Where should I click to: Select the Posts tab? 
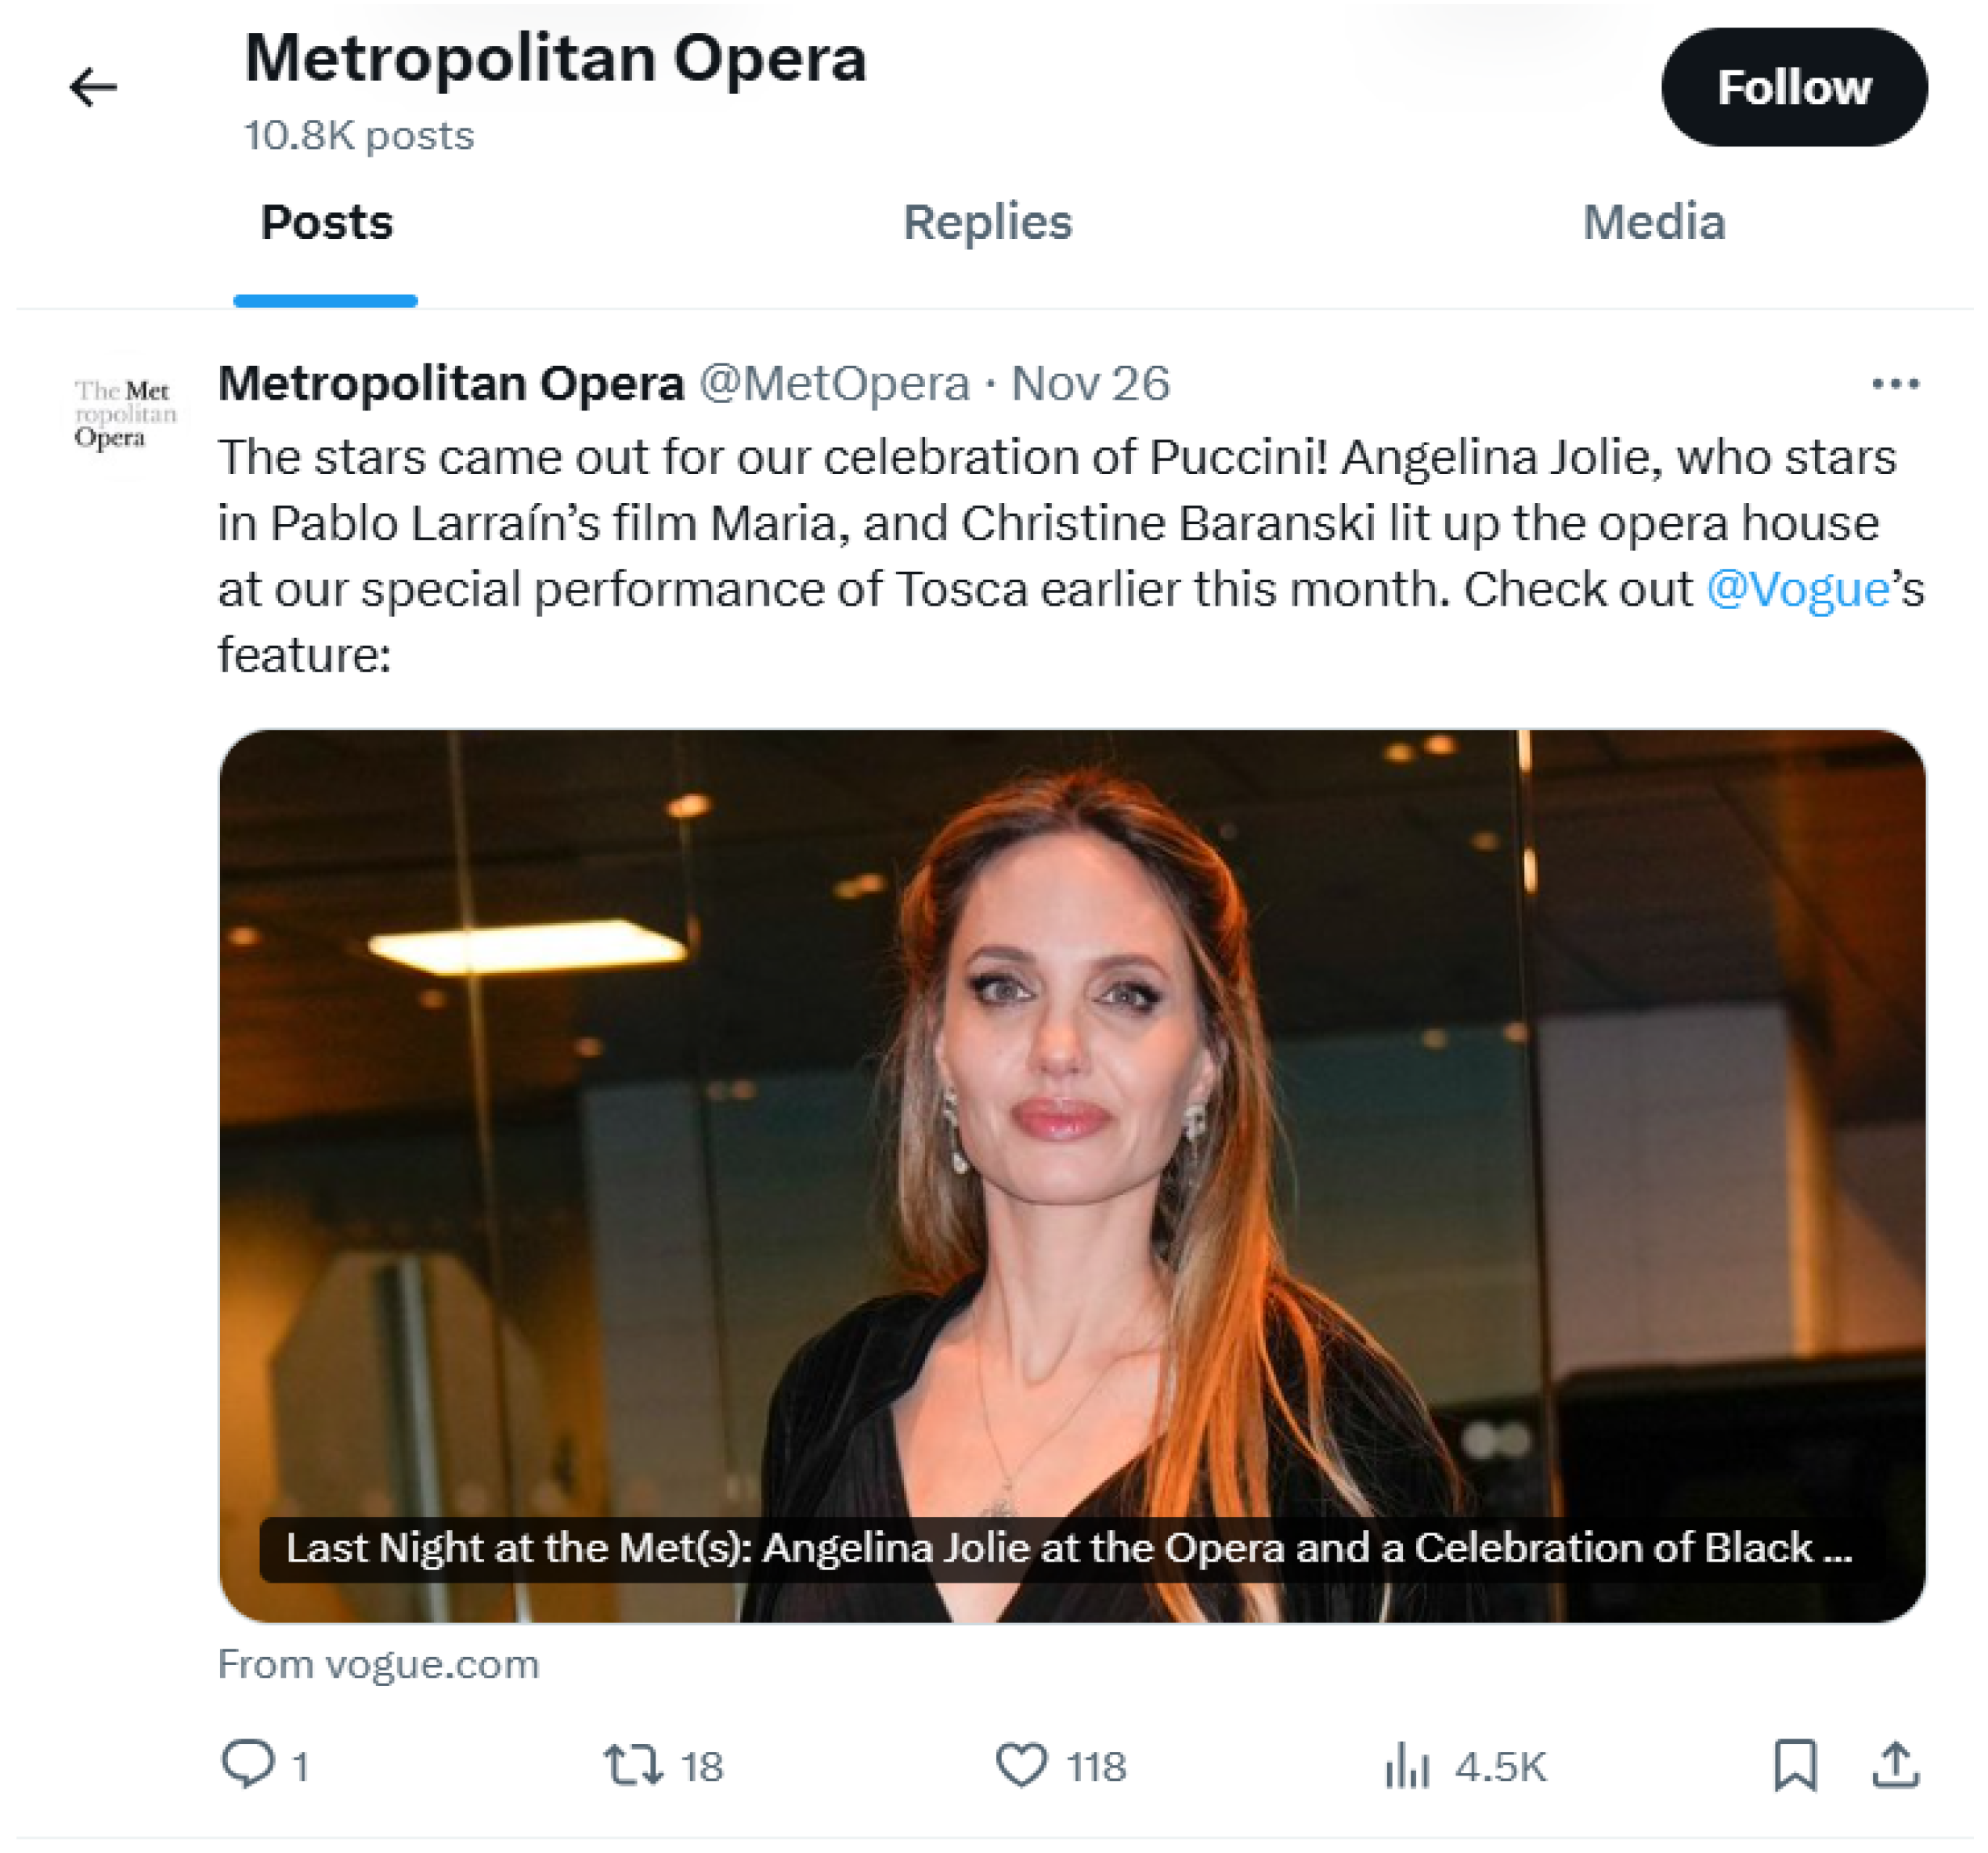326,222
